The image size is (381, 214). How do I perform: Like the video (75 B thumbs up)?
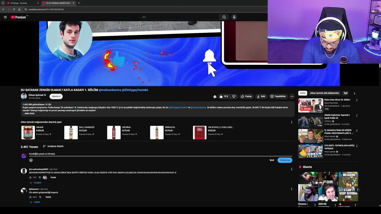[224, 96]
